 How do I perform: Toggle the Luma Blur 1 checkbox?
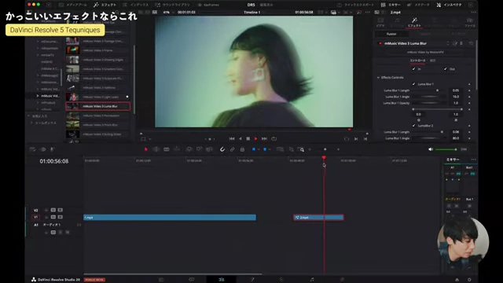click(x=413, y=84)
